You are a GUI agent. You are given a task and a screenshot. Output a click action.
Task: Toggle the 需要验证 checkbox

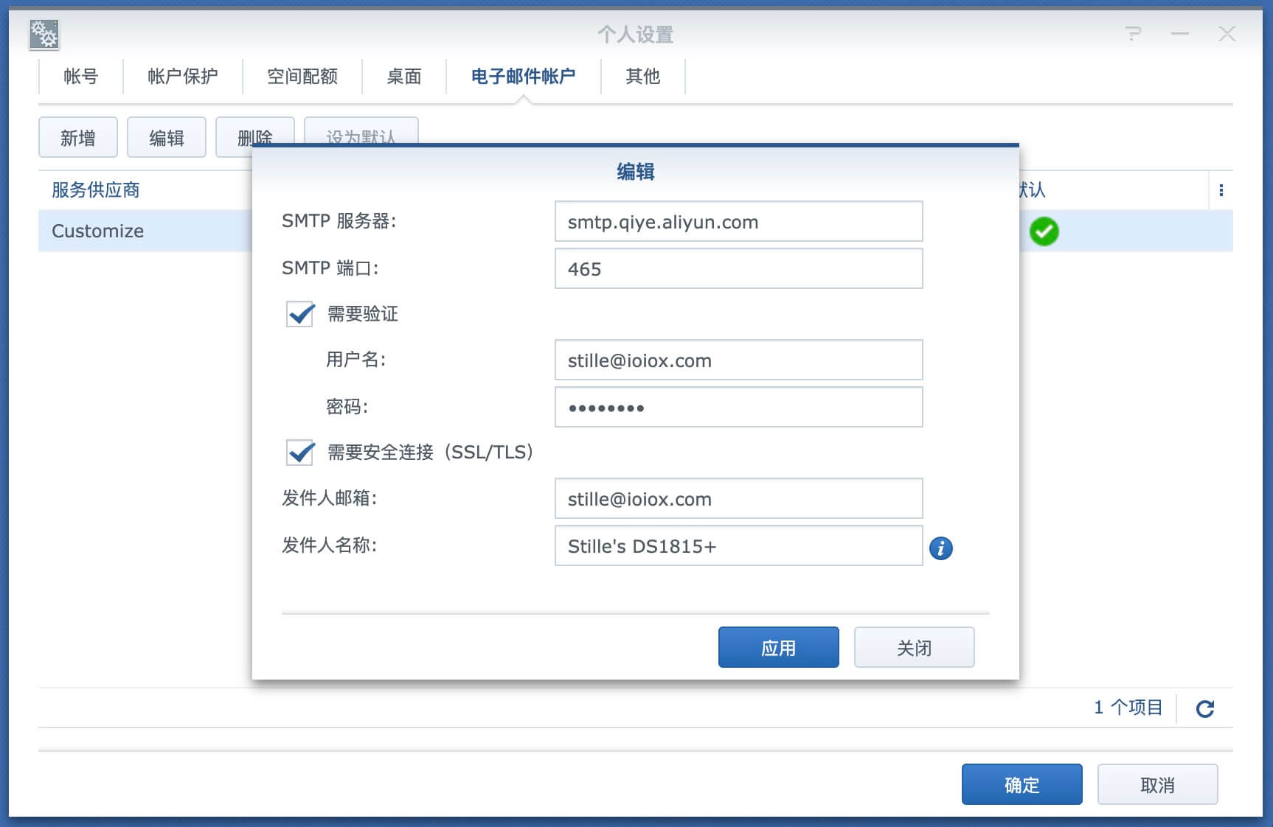pyautogui.click(x=300, y=314)
